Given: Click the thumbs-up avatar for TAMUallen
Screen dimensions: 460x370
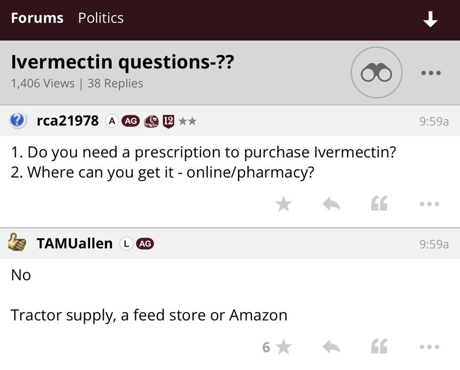Looking at the screenshot, I should click(18, 243).
